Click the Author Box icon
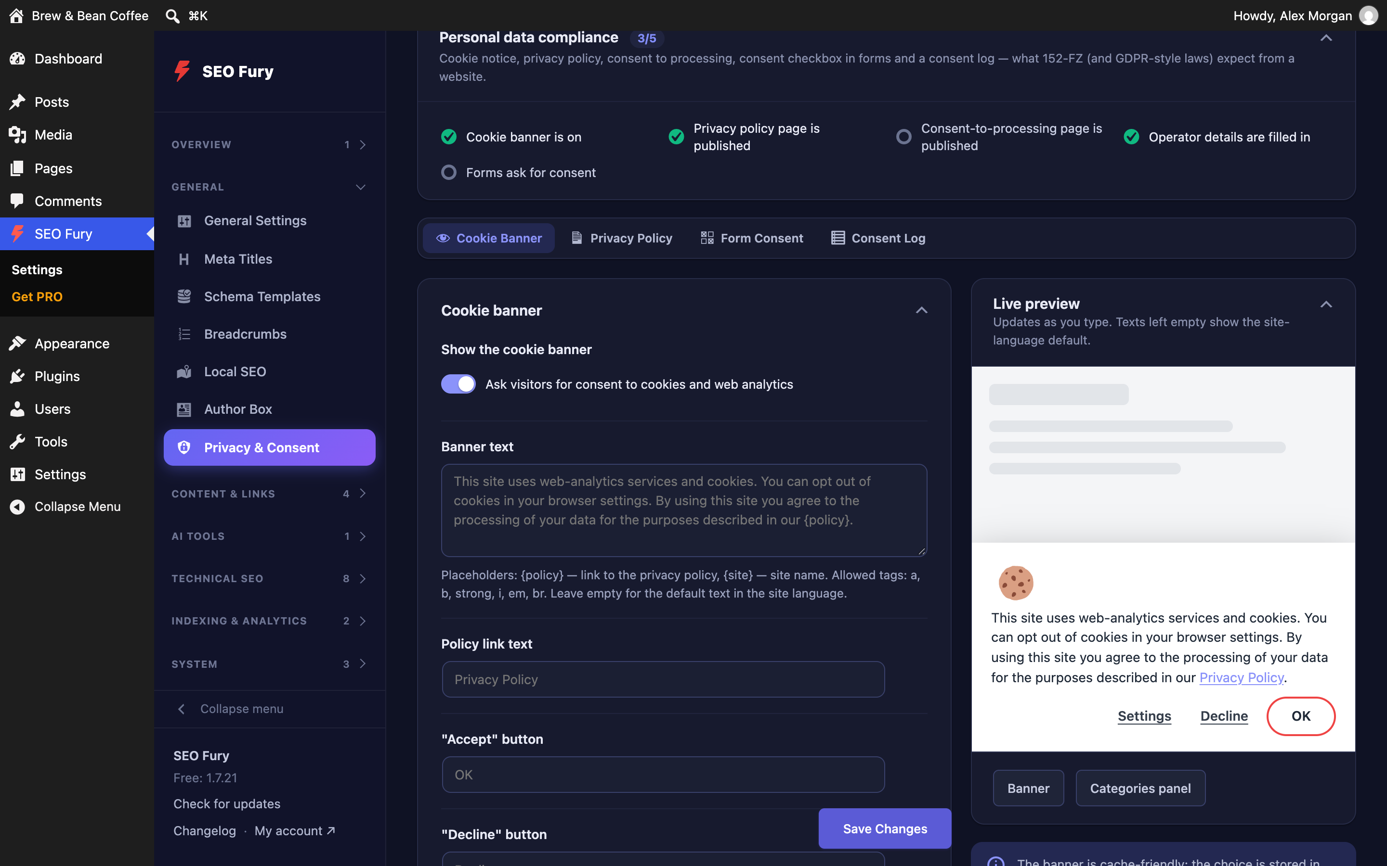 click(184, 409)
